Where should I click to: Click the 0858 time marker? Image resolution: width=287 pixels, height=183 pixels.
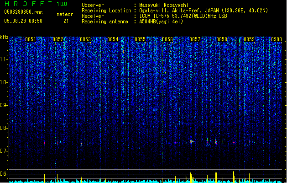click(x=222, y=39)
